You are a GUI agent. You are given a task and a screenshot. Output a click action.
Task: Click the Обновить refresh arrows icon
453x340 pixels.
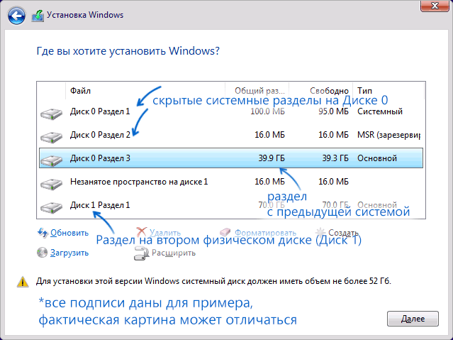[x=43, y=233]
